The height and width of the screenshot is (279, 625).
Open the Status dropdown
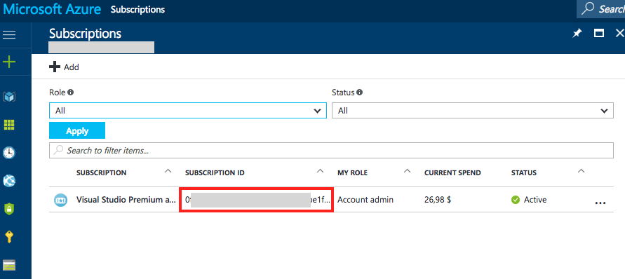pos(472,110)
